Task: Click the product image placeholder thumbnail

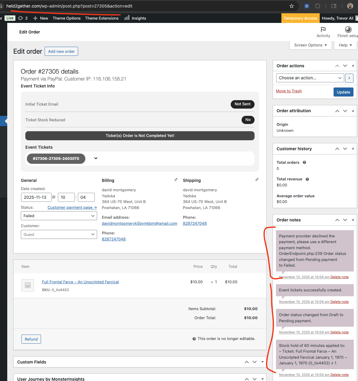Action: click(28, 285)
